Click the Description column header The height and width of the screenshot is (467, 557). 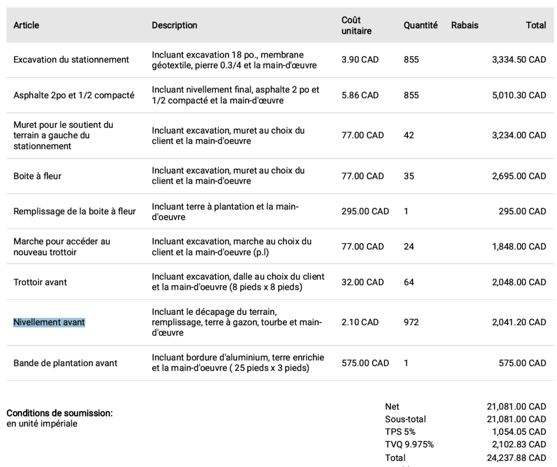coord(174,25)
